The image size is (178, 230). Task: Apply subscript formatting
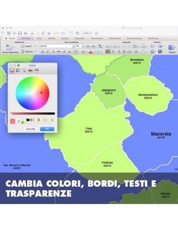[70, 52]
